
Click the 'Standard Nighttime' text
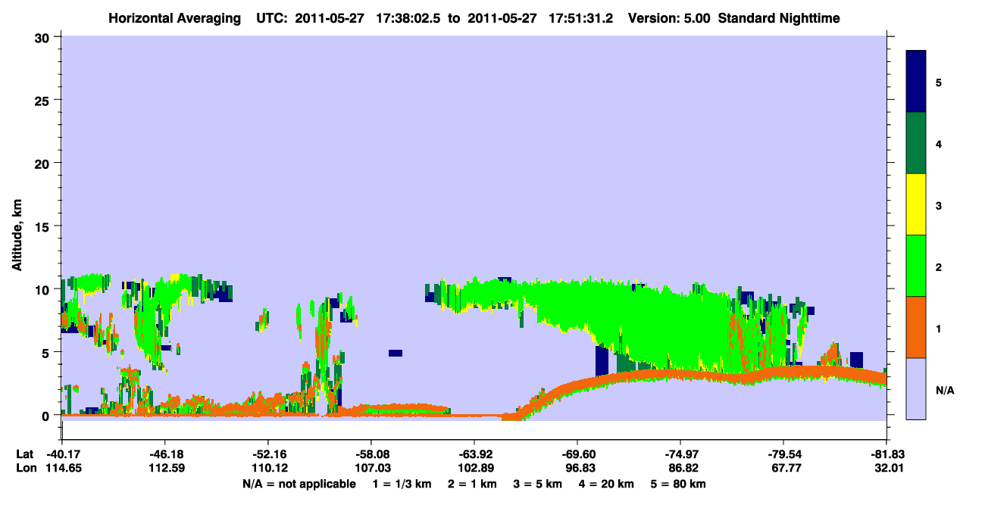coord(779,17)
